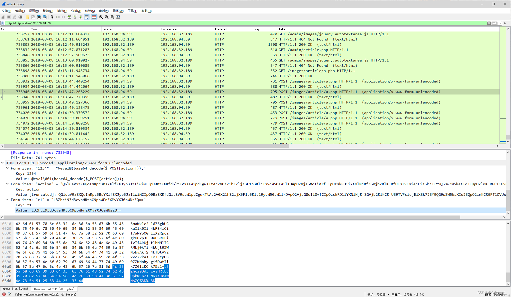Sort by the Protocol column header
This screenshot has width=511, height=297.
(x=233, y=29)
